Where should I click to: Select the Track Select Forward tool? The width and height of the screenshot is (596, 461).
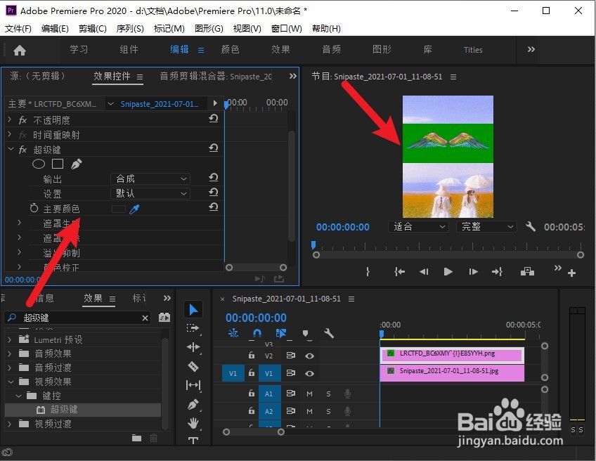tap(193, 328)
